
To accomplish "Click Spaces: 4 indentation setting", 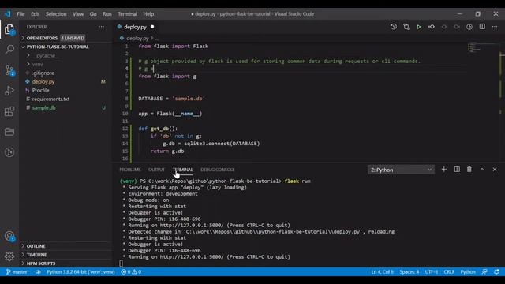I will pyautogui.click(x=410, y=271).
